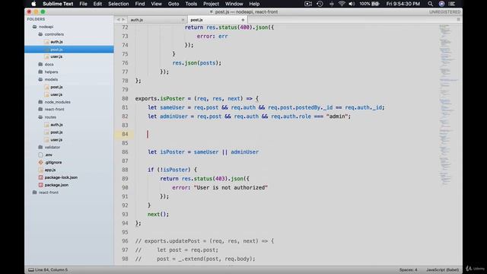The width and height of the screenshot is (487, 274).
Task: Open the Help menu
Action: pyautogui.click(x=254, y=4)
